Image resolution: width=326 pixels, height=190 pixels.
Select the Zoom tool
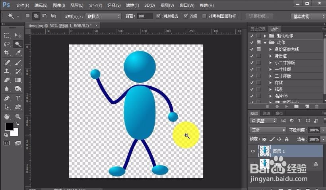tap(17, 116)
